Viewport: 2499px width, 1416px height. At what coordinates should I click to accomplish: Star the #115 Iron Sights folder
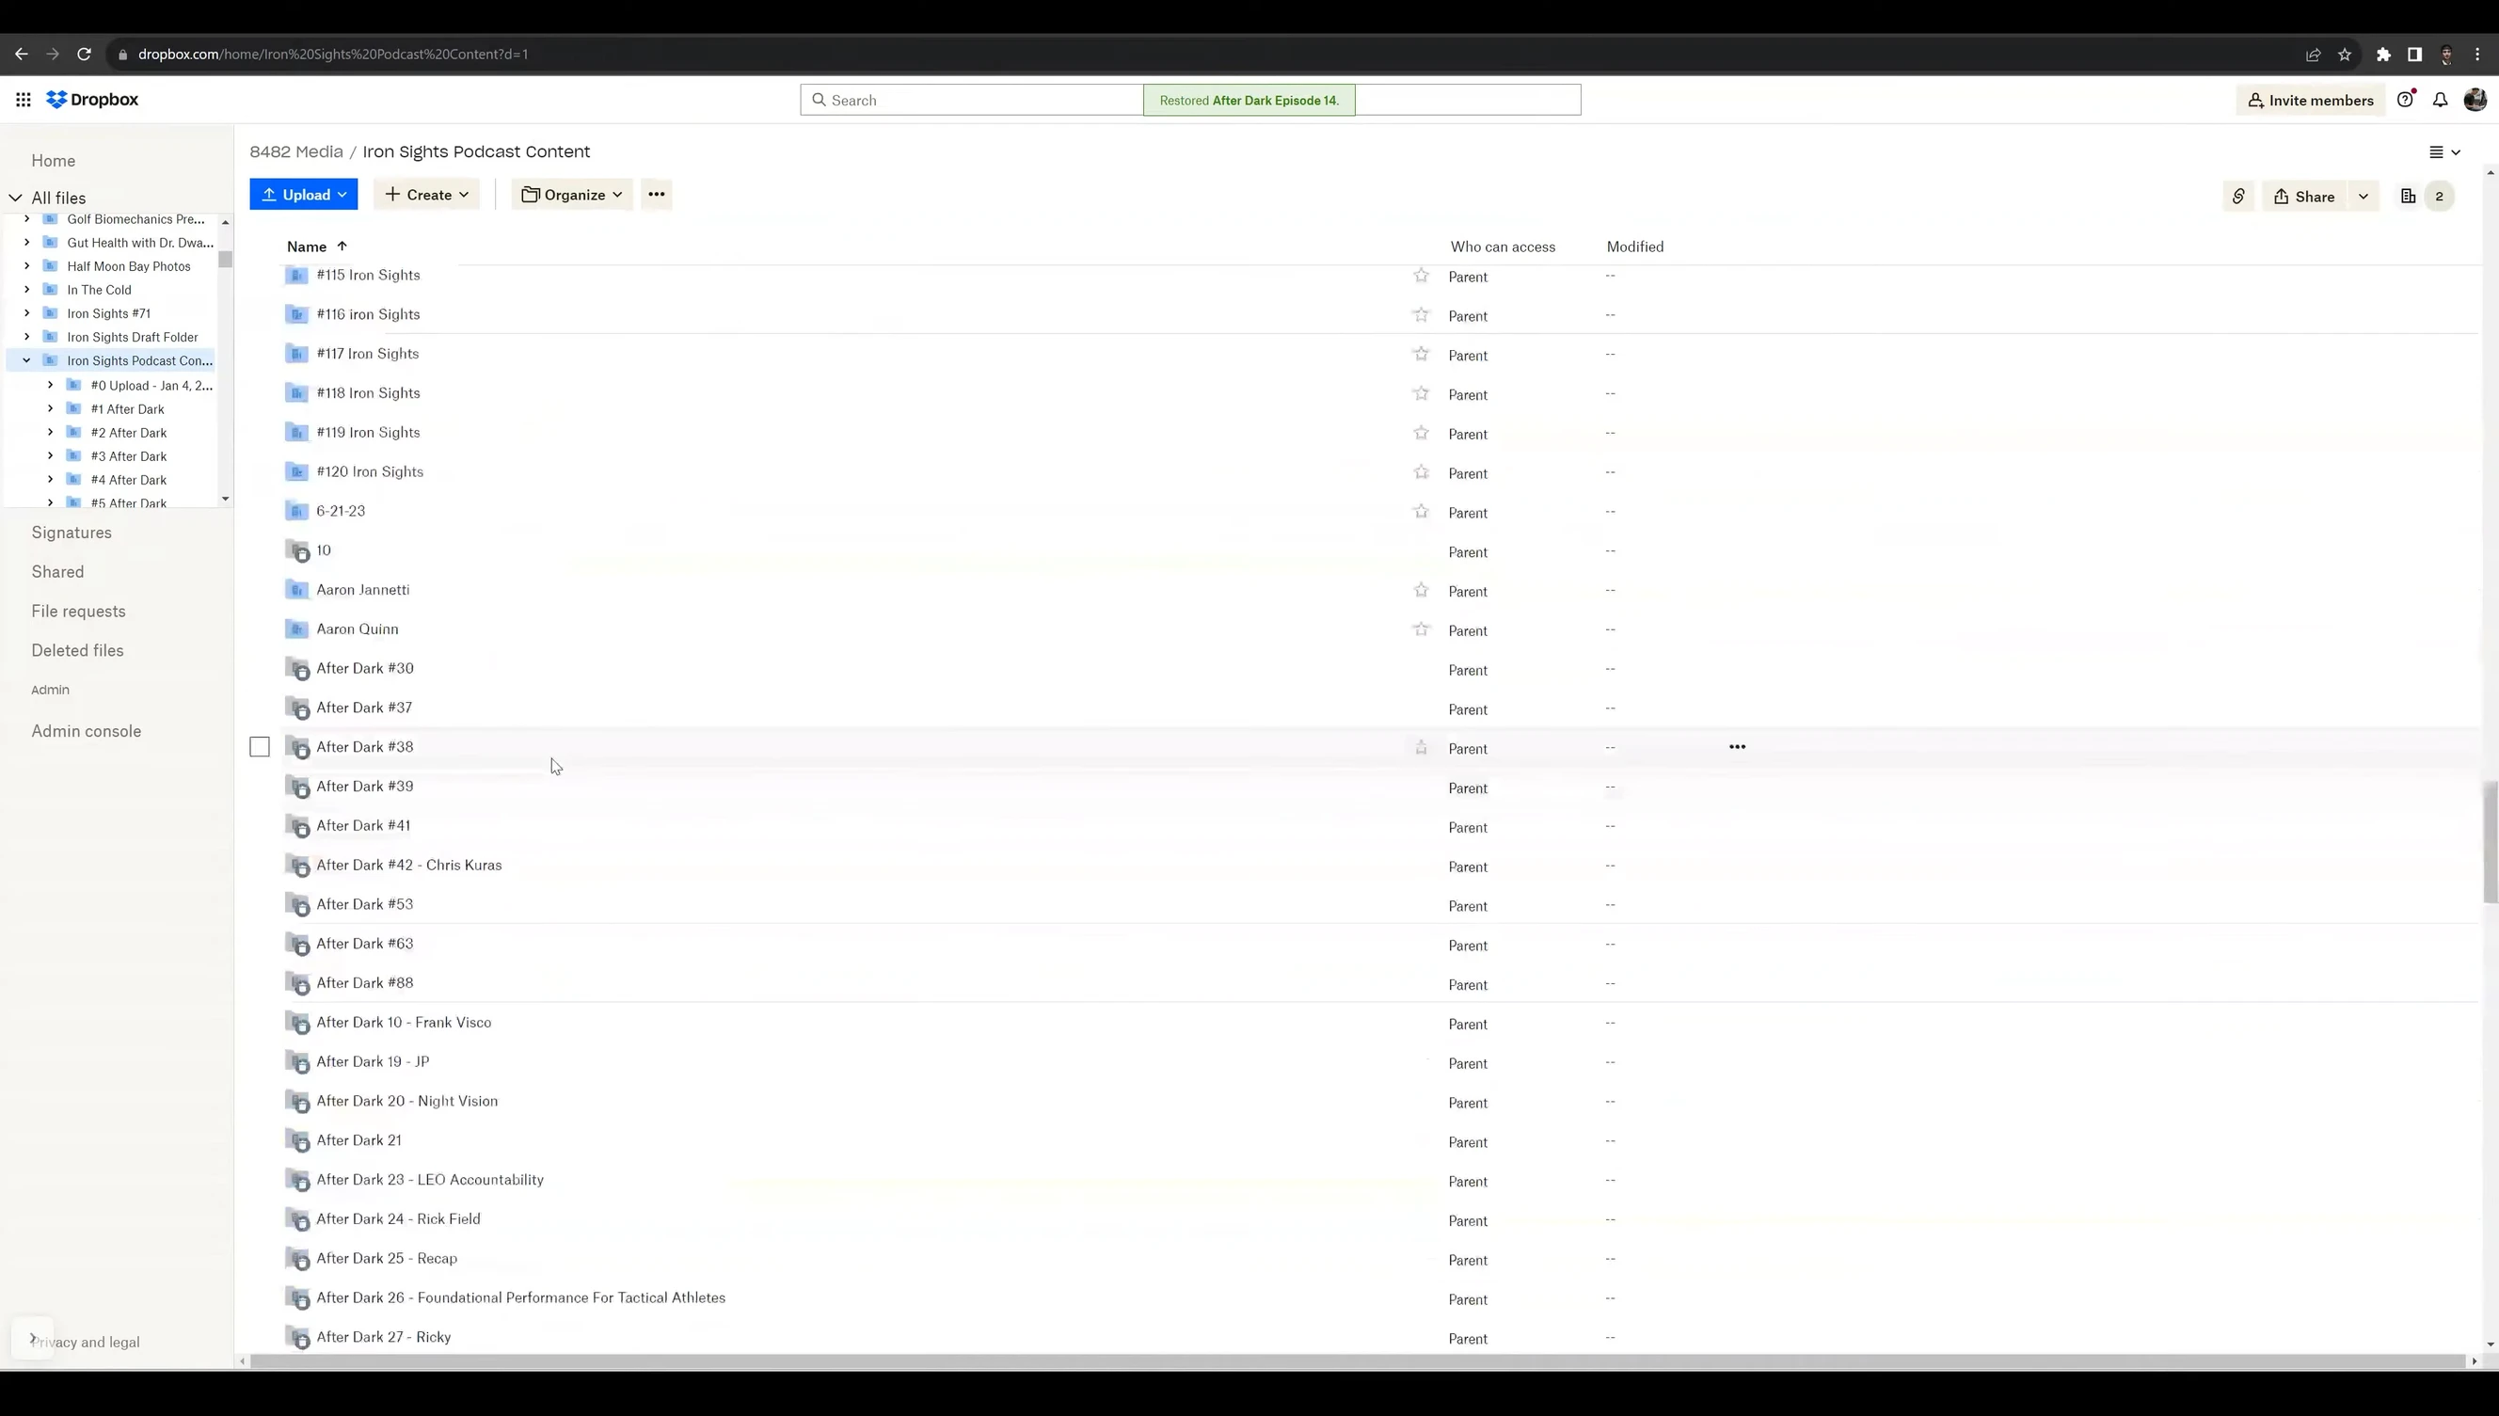[x=1421, y=277]
